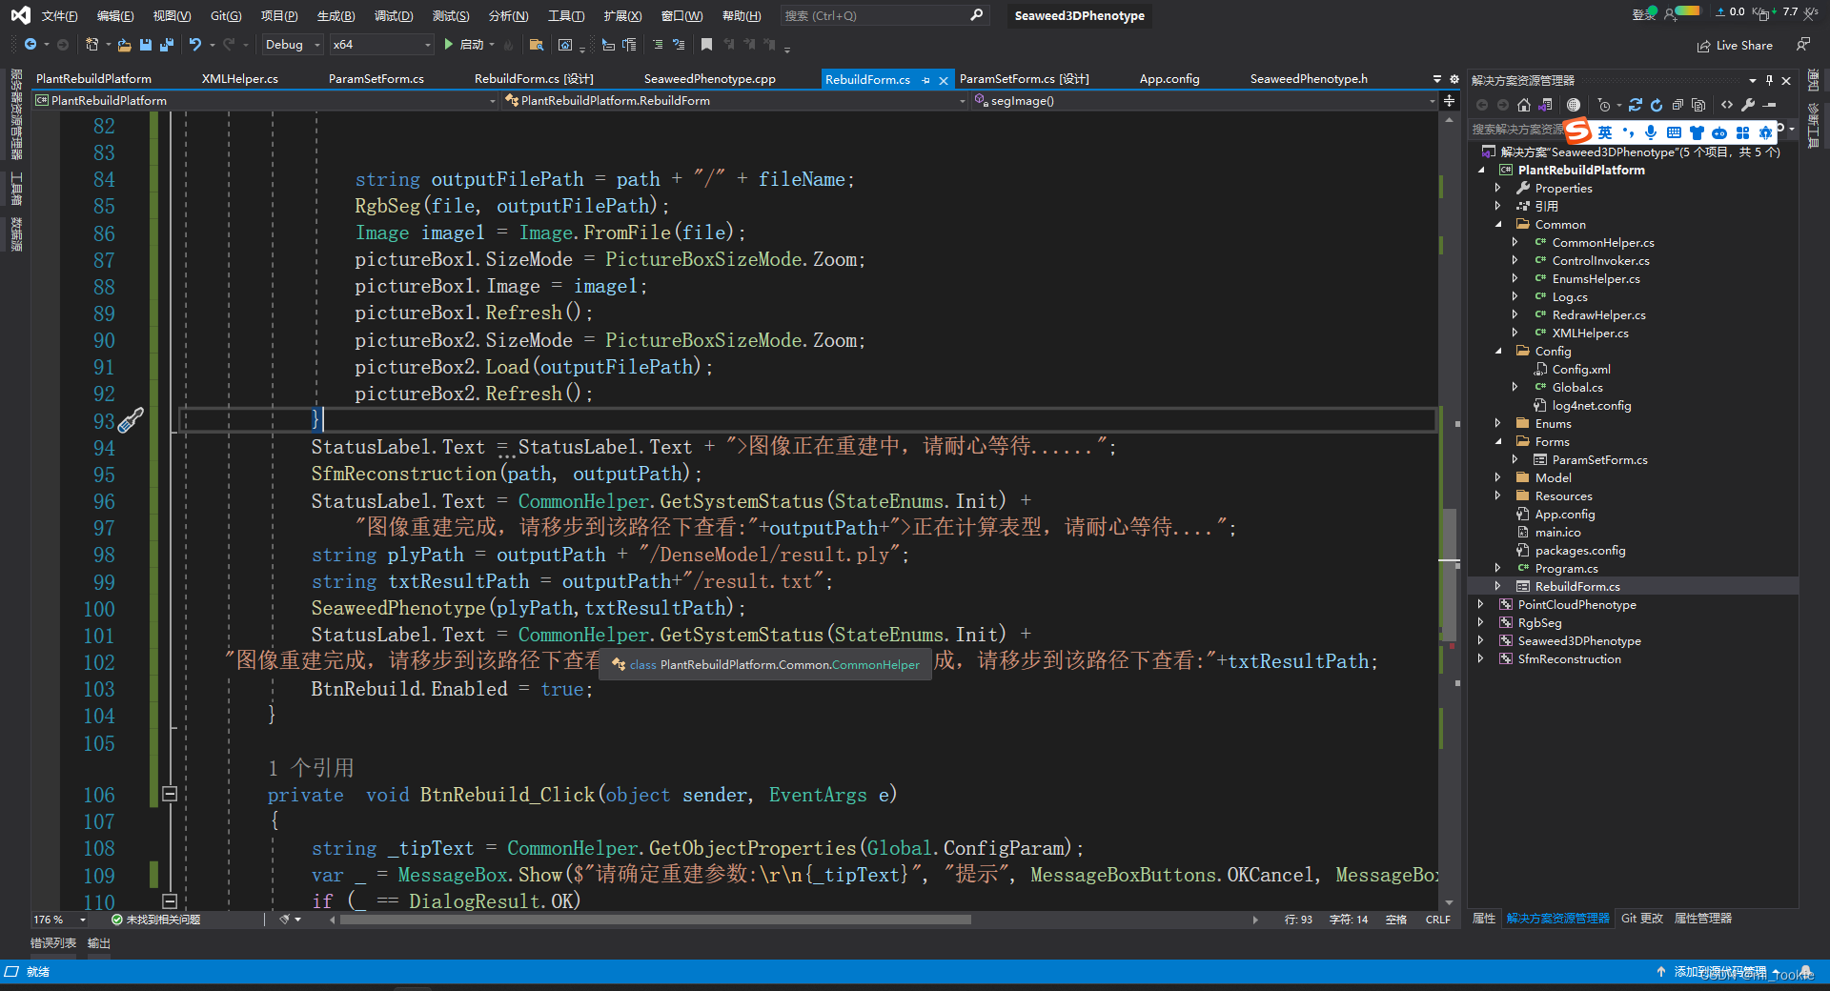Start debugging with the green play button
This screenshot has height=991, width=1830.
coord(449,45)
